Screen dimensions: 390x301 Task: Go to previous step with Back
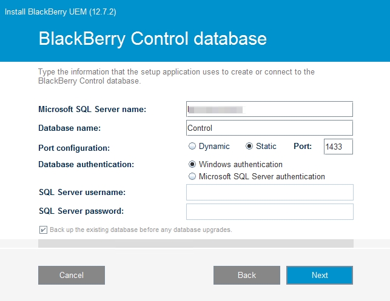[246, 275]
